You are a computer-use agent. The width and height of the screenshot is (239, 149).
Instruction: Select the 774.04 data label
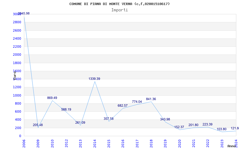[x=137, y=102]
